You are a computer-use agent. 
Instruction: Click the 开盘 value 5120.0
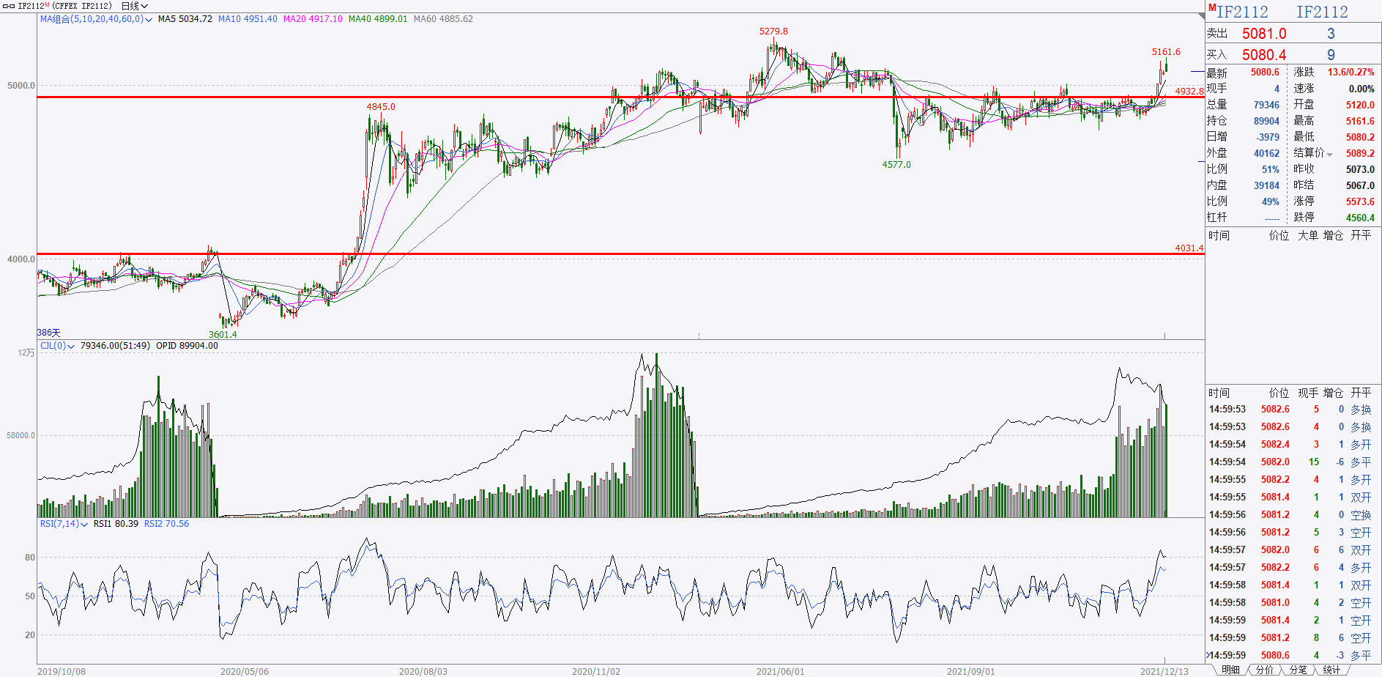click(1360, 105)
